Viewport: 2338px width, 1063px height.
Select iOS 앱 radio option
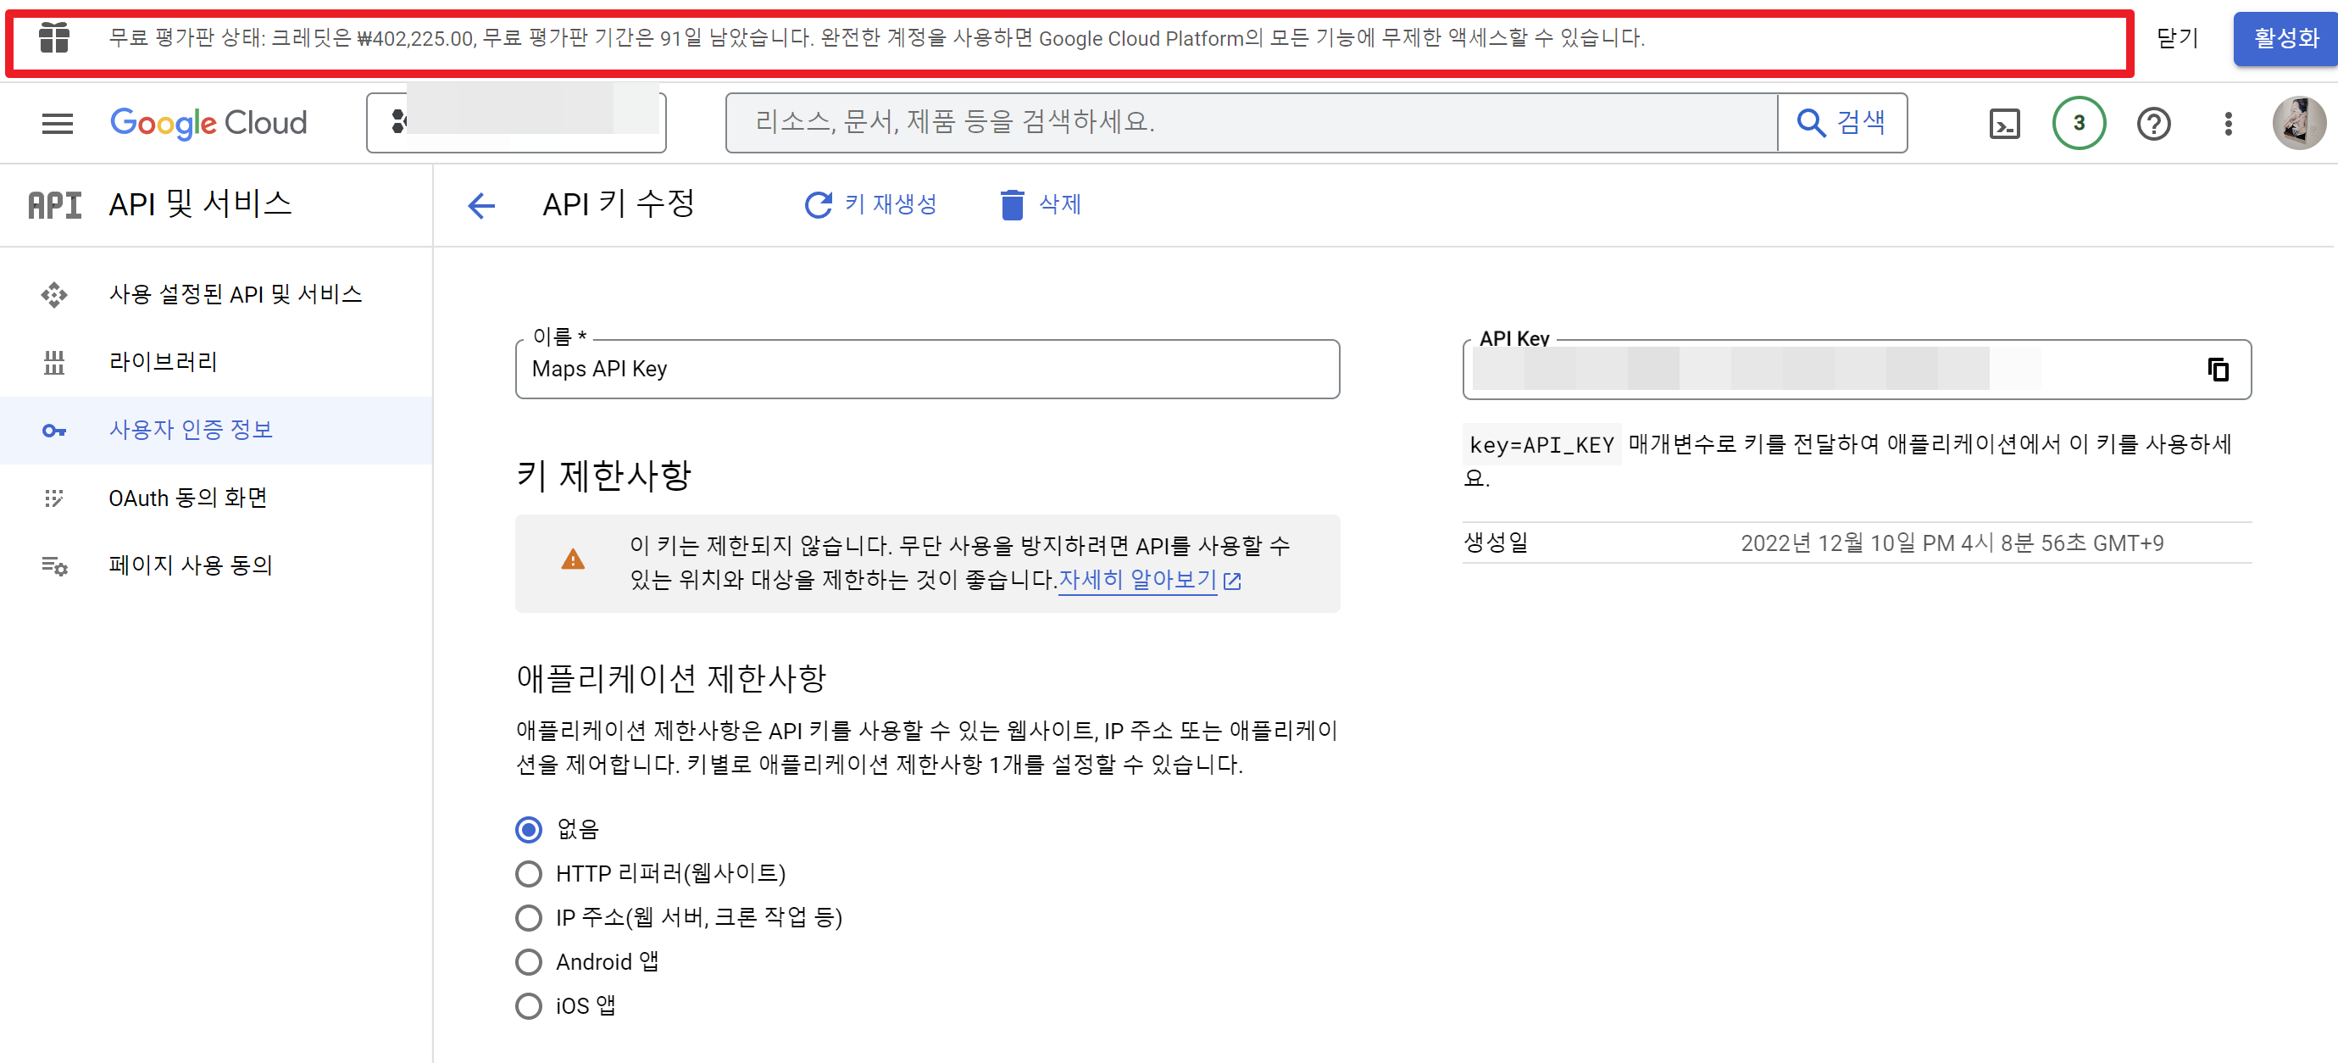[528, 1006]
